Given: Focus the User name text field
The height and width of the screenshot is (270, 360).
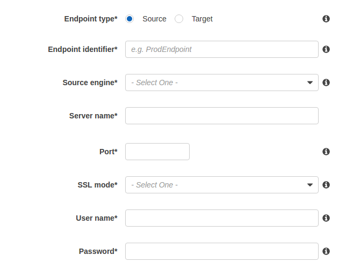Looking at the screenshot, I should 221,218.
